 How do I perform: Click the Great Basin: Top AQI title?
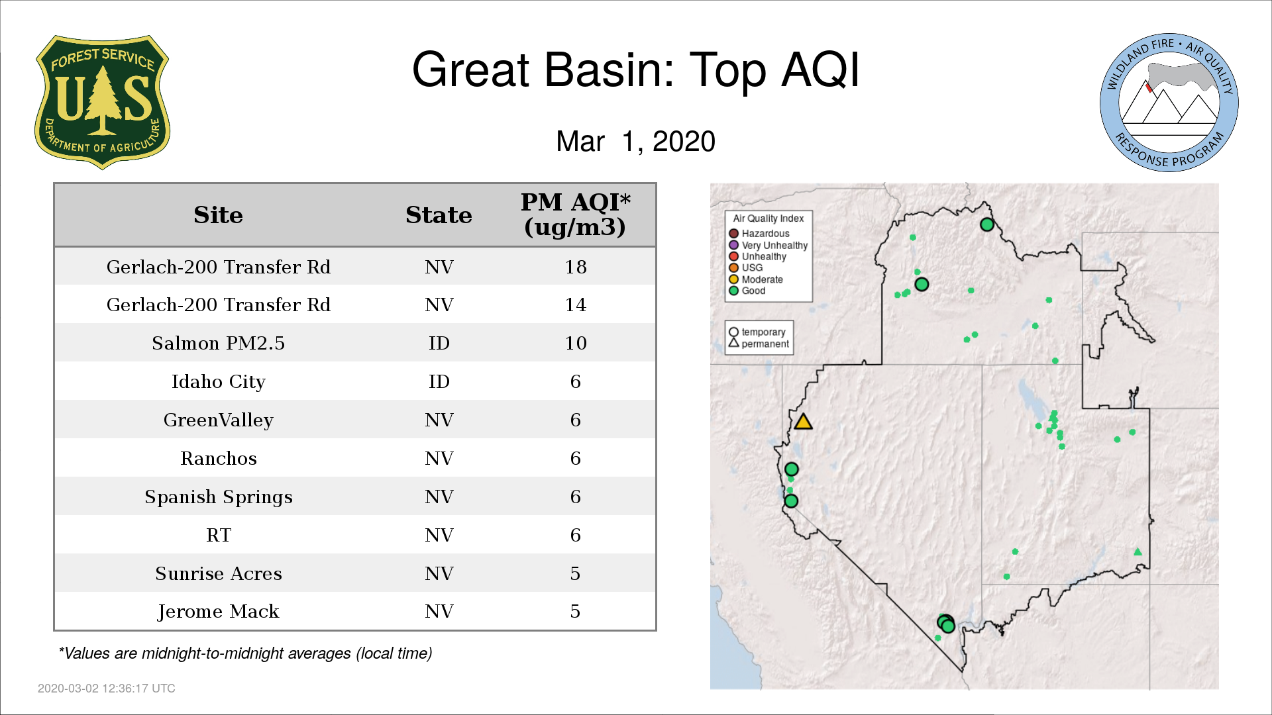coord(635,70)
